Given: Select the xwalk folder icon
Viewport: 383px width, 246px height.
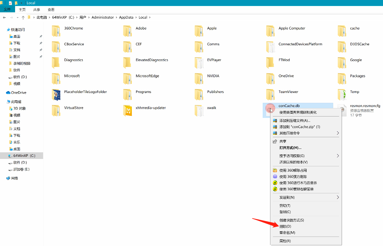Looking at the screenshot, I should click(x=199, y=111).
